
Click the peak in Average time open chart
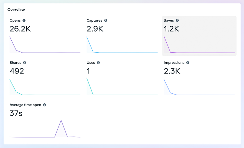61,121
